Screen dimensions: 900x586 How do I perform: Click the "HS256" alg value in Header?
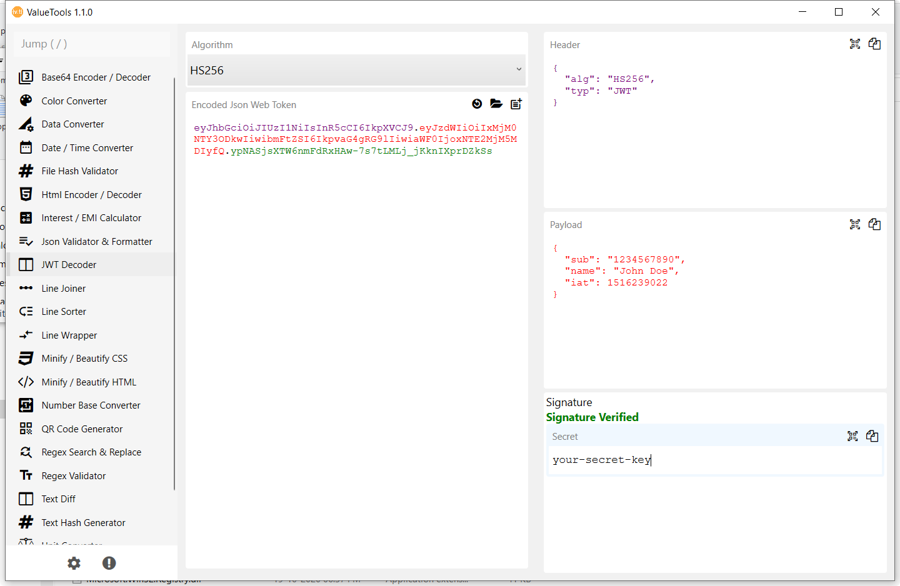tap(629, 79)
